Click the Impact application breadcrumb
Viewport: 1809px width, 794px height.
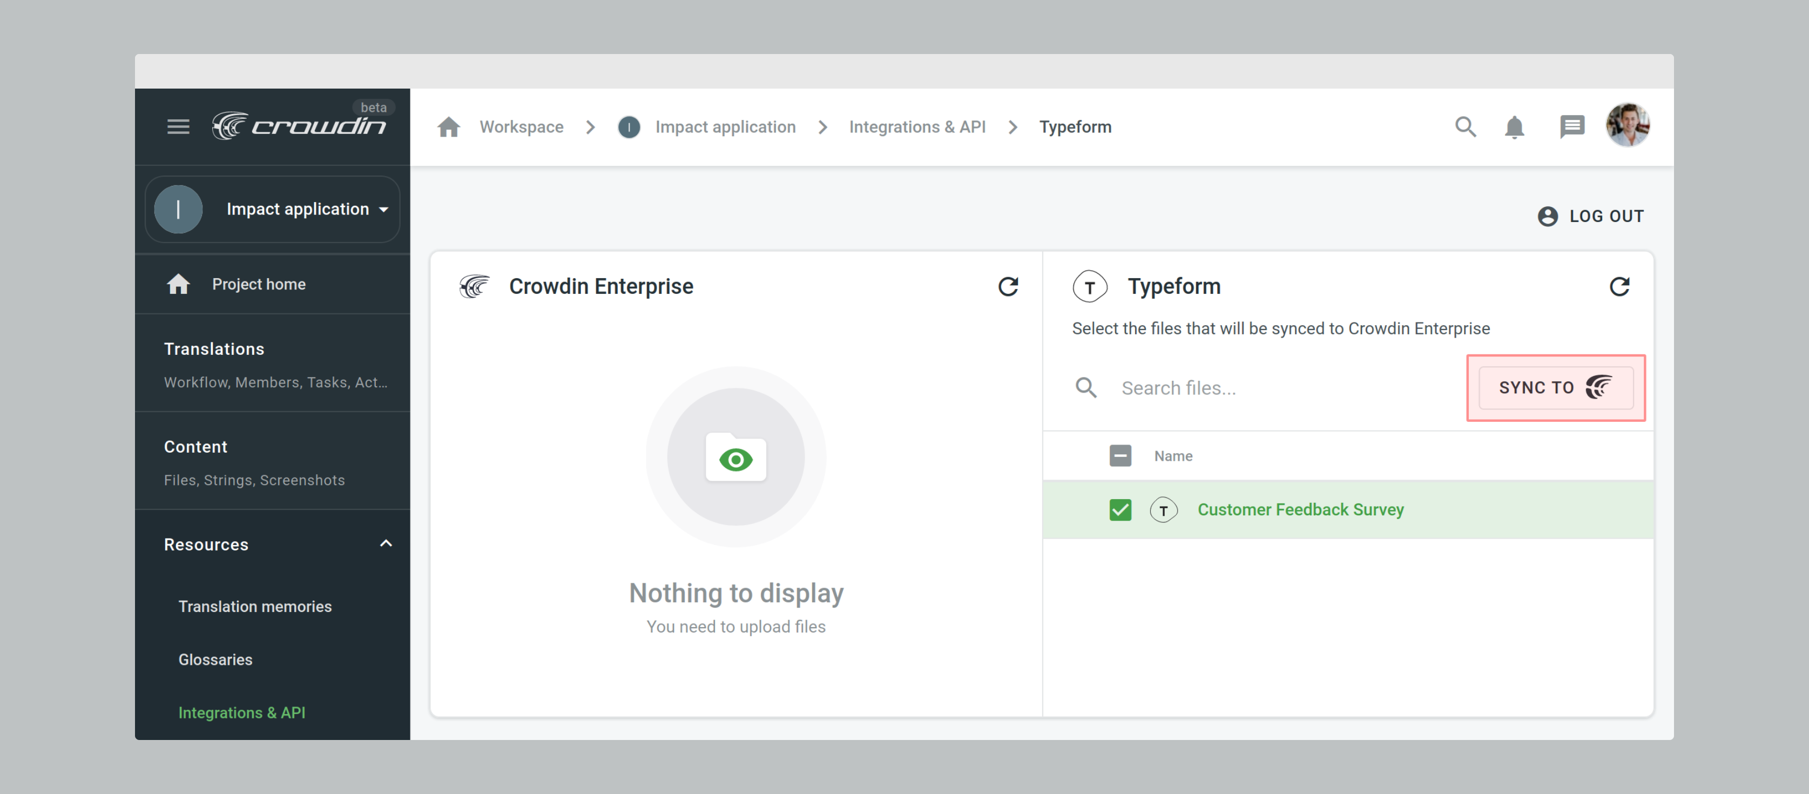[x=725, y=127]
